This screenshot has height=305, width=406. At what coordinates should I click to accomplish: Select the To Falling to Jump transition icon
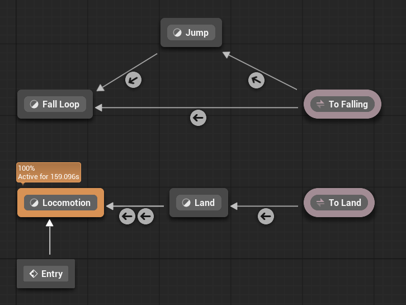(x=256, y=79)
